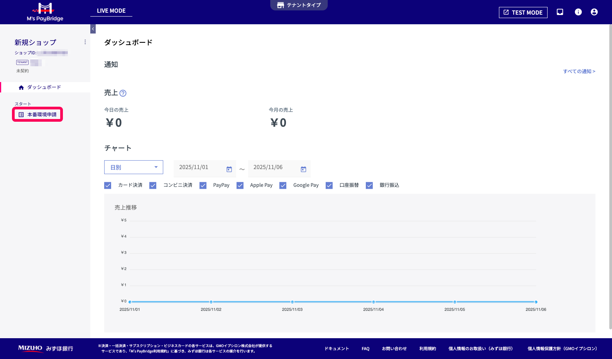Viewport: 612px width, 359px height.
Task: Select the LIVE MODE tab
Action: [111, 11]
